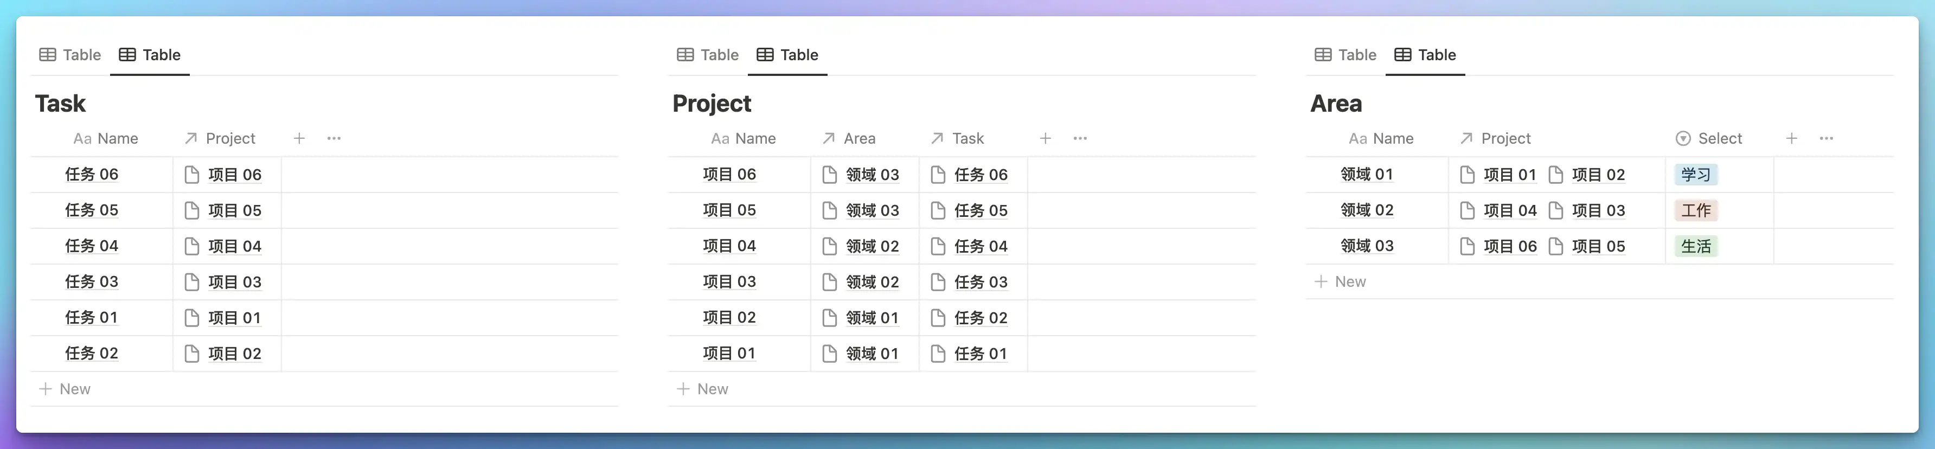
Task: Click page icon of 领域 01 in 项目 01 row
Action: (829, 354)
